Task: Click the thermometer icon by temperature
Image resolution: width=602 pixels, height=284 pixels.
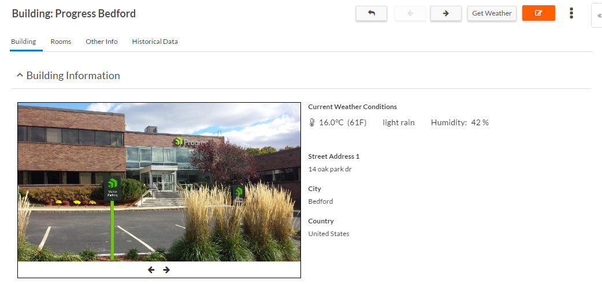Action: (312, 123)
